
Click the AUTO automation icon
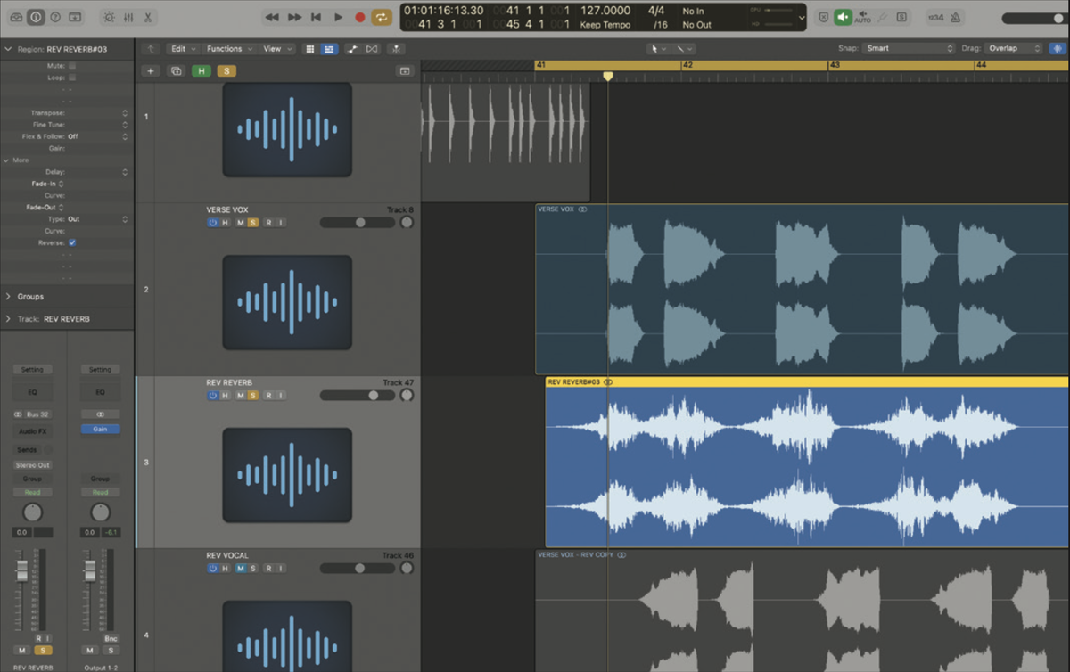[863, 16]
